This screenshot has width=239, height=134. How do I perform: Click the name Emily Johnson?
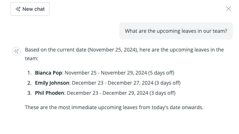(x=52, y=83)
